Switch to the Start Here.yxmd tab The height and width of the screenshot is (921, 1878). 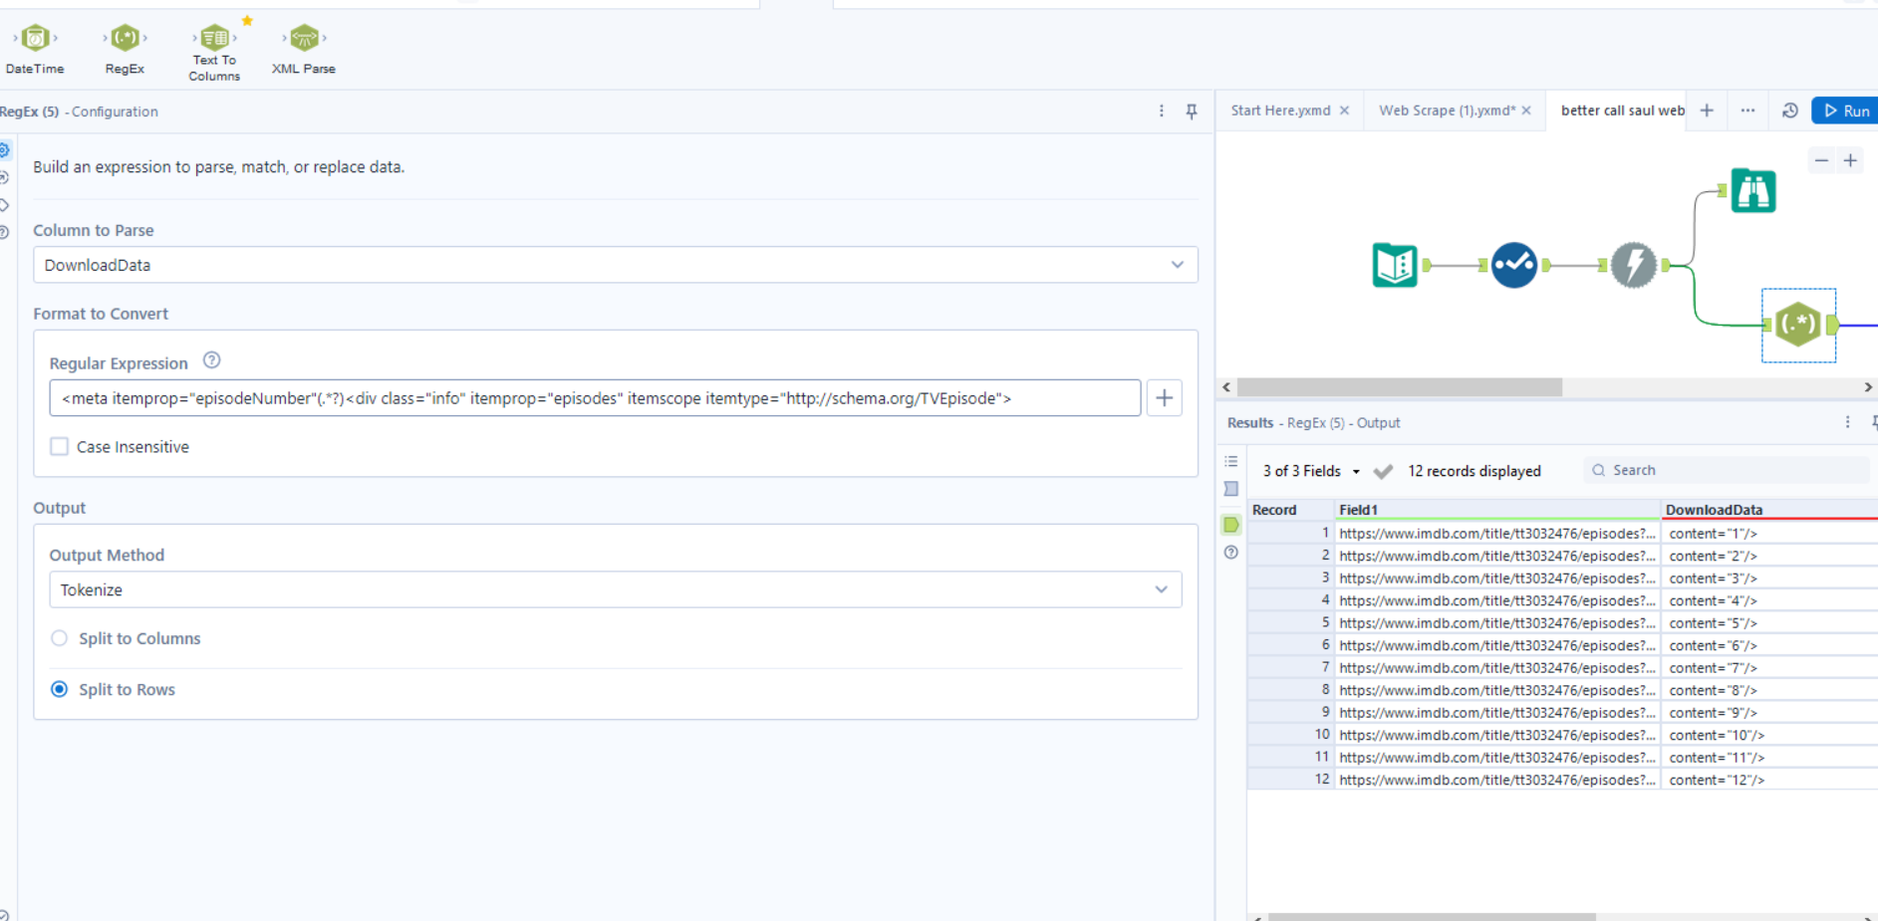[x=1280, y=111]
